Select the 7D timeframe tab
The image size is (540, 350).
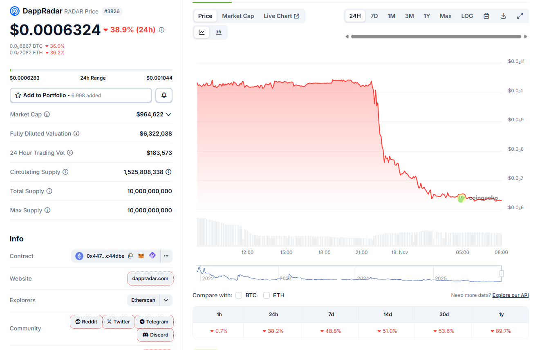point(374,16)
